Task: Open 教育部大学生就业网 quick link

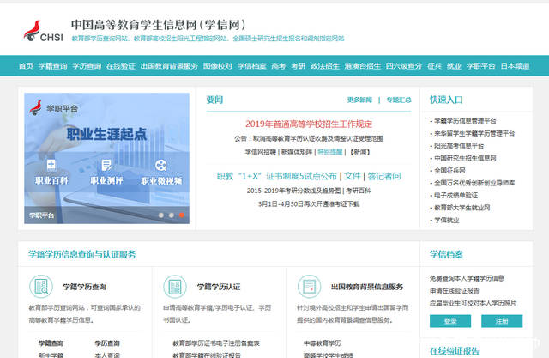Action: point(462,208)
